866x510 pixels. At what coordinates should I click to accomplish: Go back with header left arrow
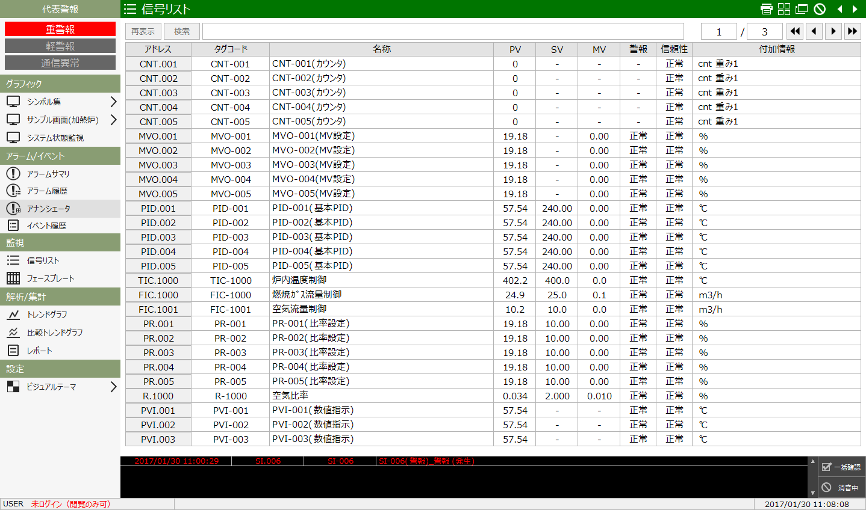[x=840, y=9]
